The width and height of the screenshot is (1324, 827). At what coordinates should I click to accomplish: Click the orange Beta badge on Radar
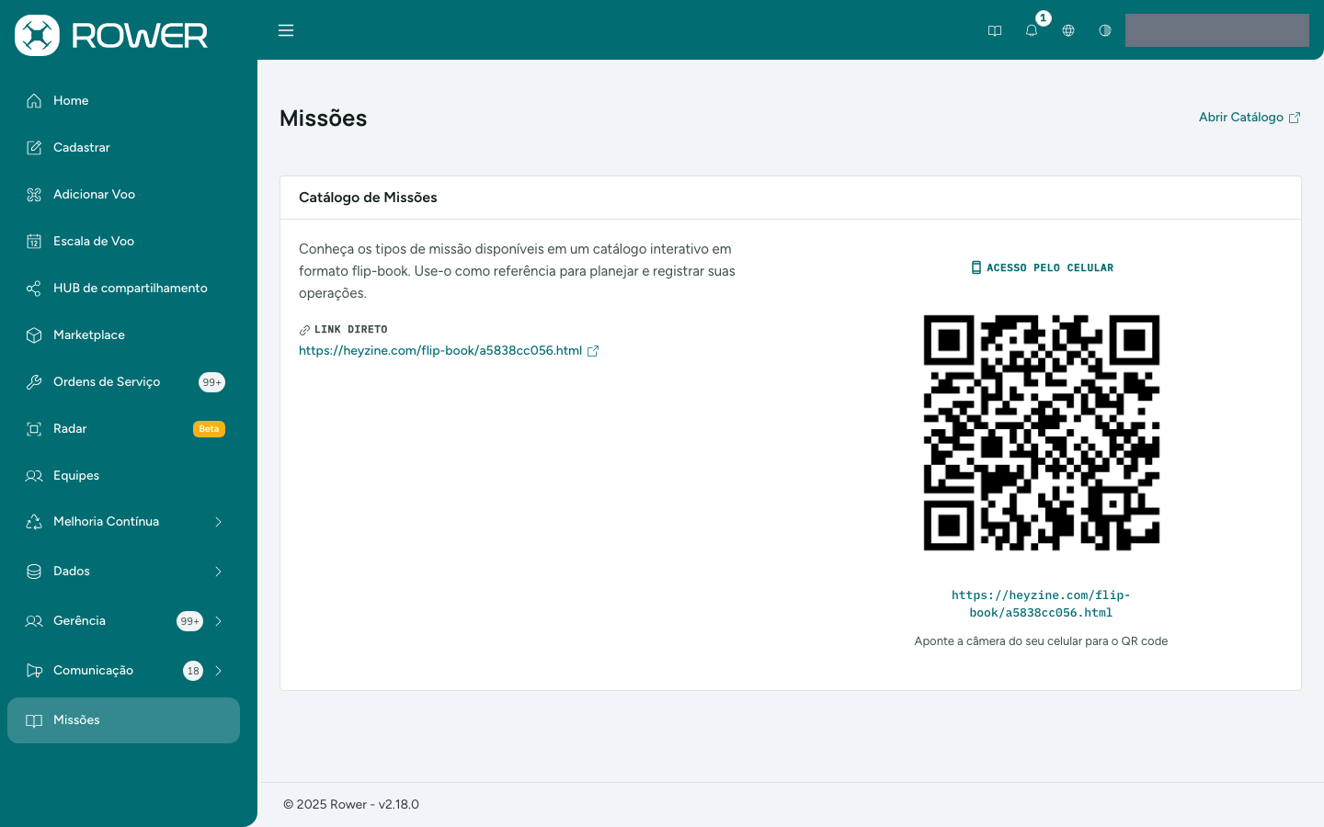(x=209, y=429)
